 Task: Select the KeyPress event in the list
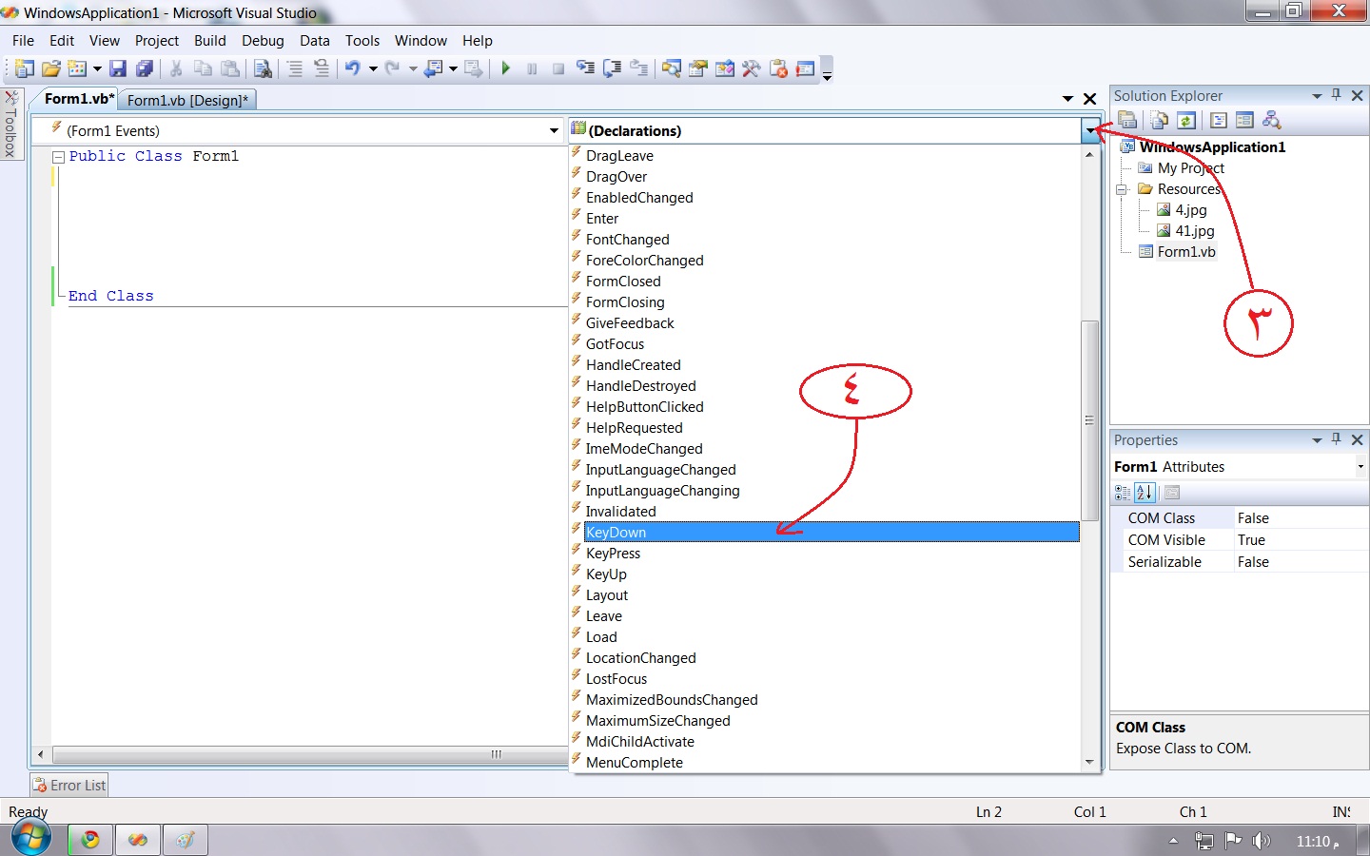tap(613, 553)
